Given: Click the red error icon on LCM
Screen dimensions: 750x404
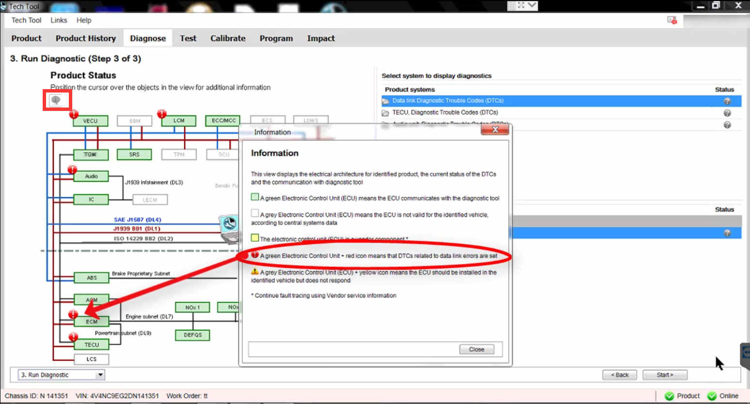Looking at the screenshot, I should [162, 114].
